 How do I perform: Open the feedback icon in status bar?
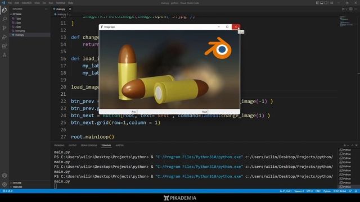click(x=350, y=191)
